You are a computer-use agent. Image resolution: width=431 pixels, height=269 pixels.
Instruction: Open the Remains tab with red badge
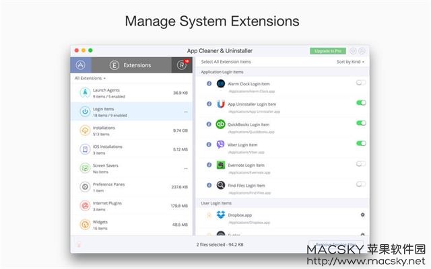pyautogui.click(x=182, y=65)
